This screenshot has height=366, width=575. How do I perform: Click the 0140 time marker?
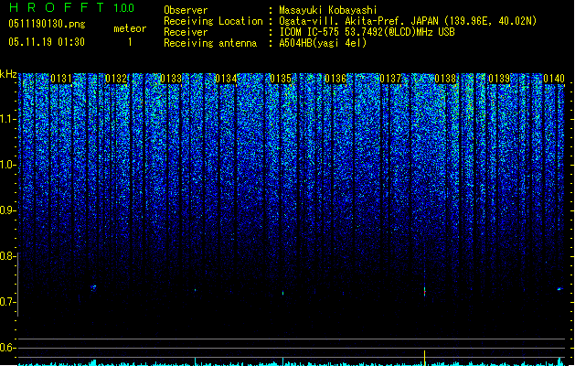tap(554, 79)
